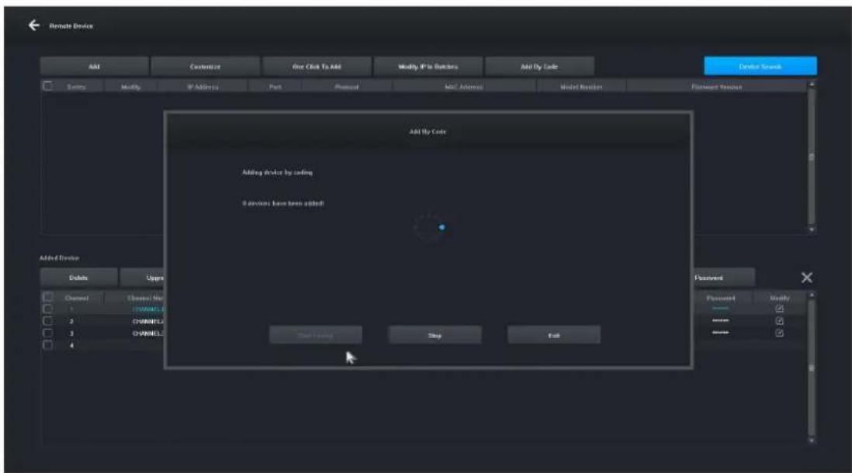Sort by the IP Address column header

point(203,87)
